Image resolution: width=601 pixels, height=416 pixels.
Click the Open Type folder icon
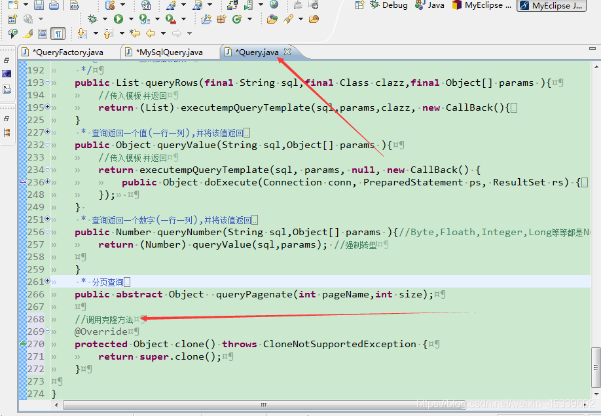click(272, 19)
